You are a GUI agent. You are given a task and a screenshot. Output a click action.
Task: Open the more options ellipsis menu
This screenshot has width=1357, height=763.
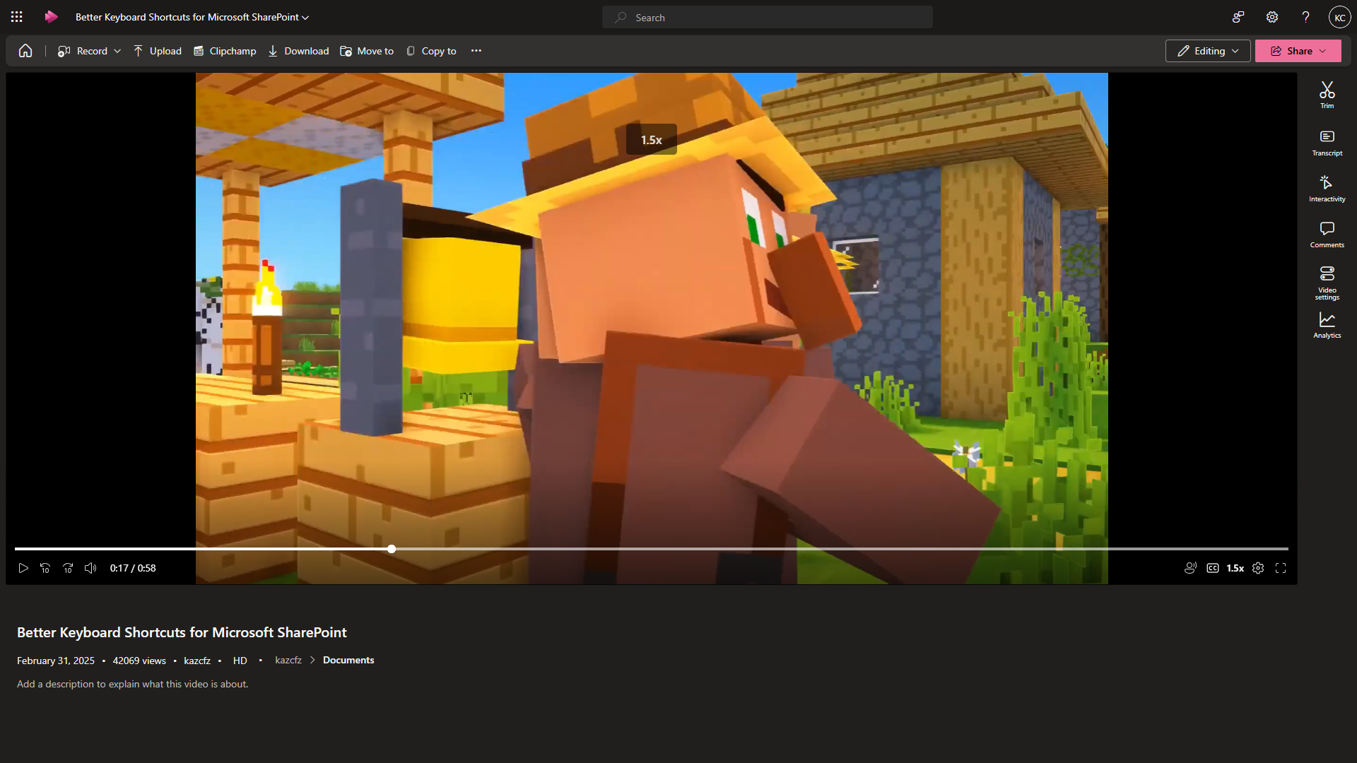(476, 51)
